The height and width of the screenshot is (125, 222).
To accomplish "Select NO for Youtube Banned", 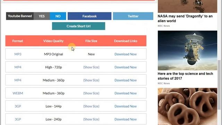I will pos(58,16).
